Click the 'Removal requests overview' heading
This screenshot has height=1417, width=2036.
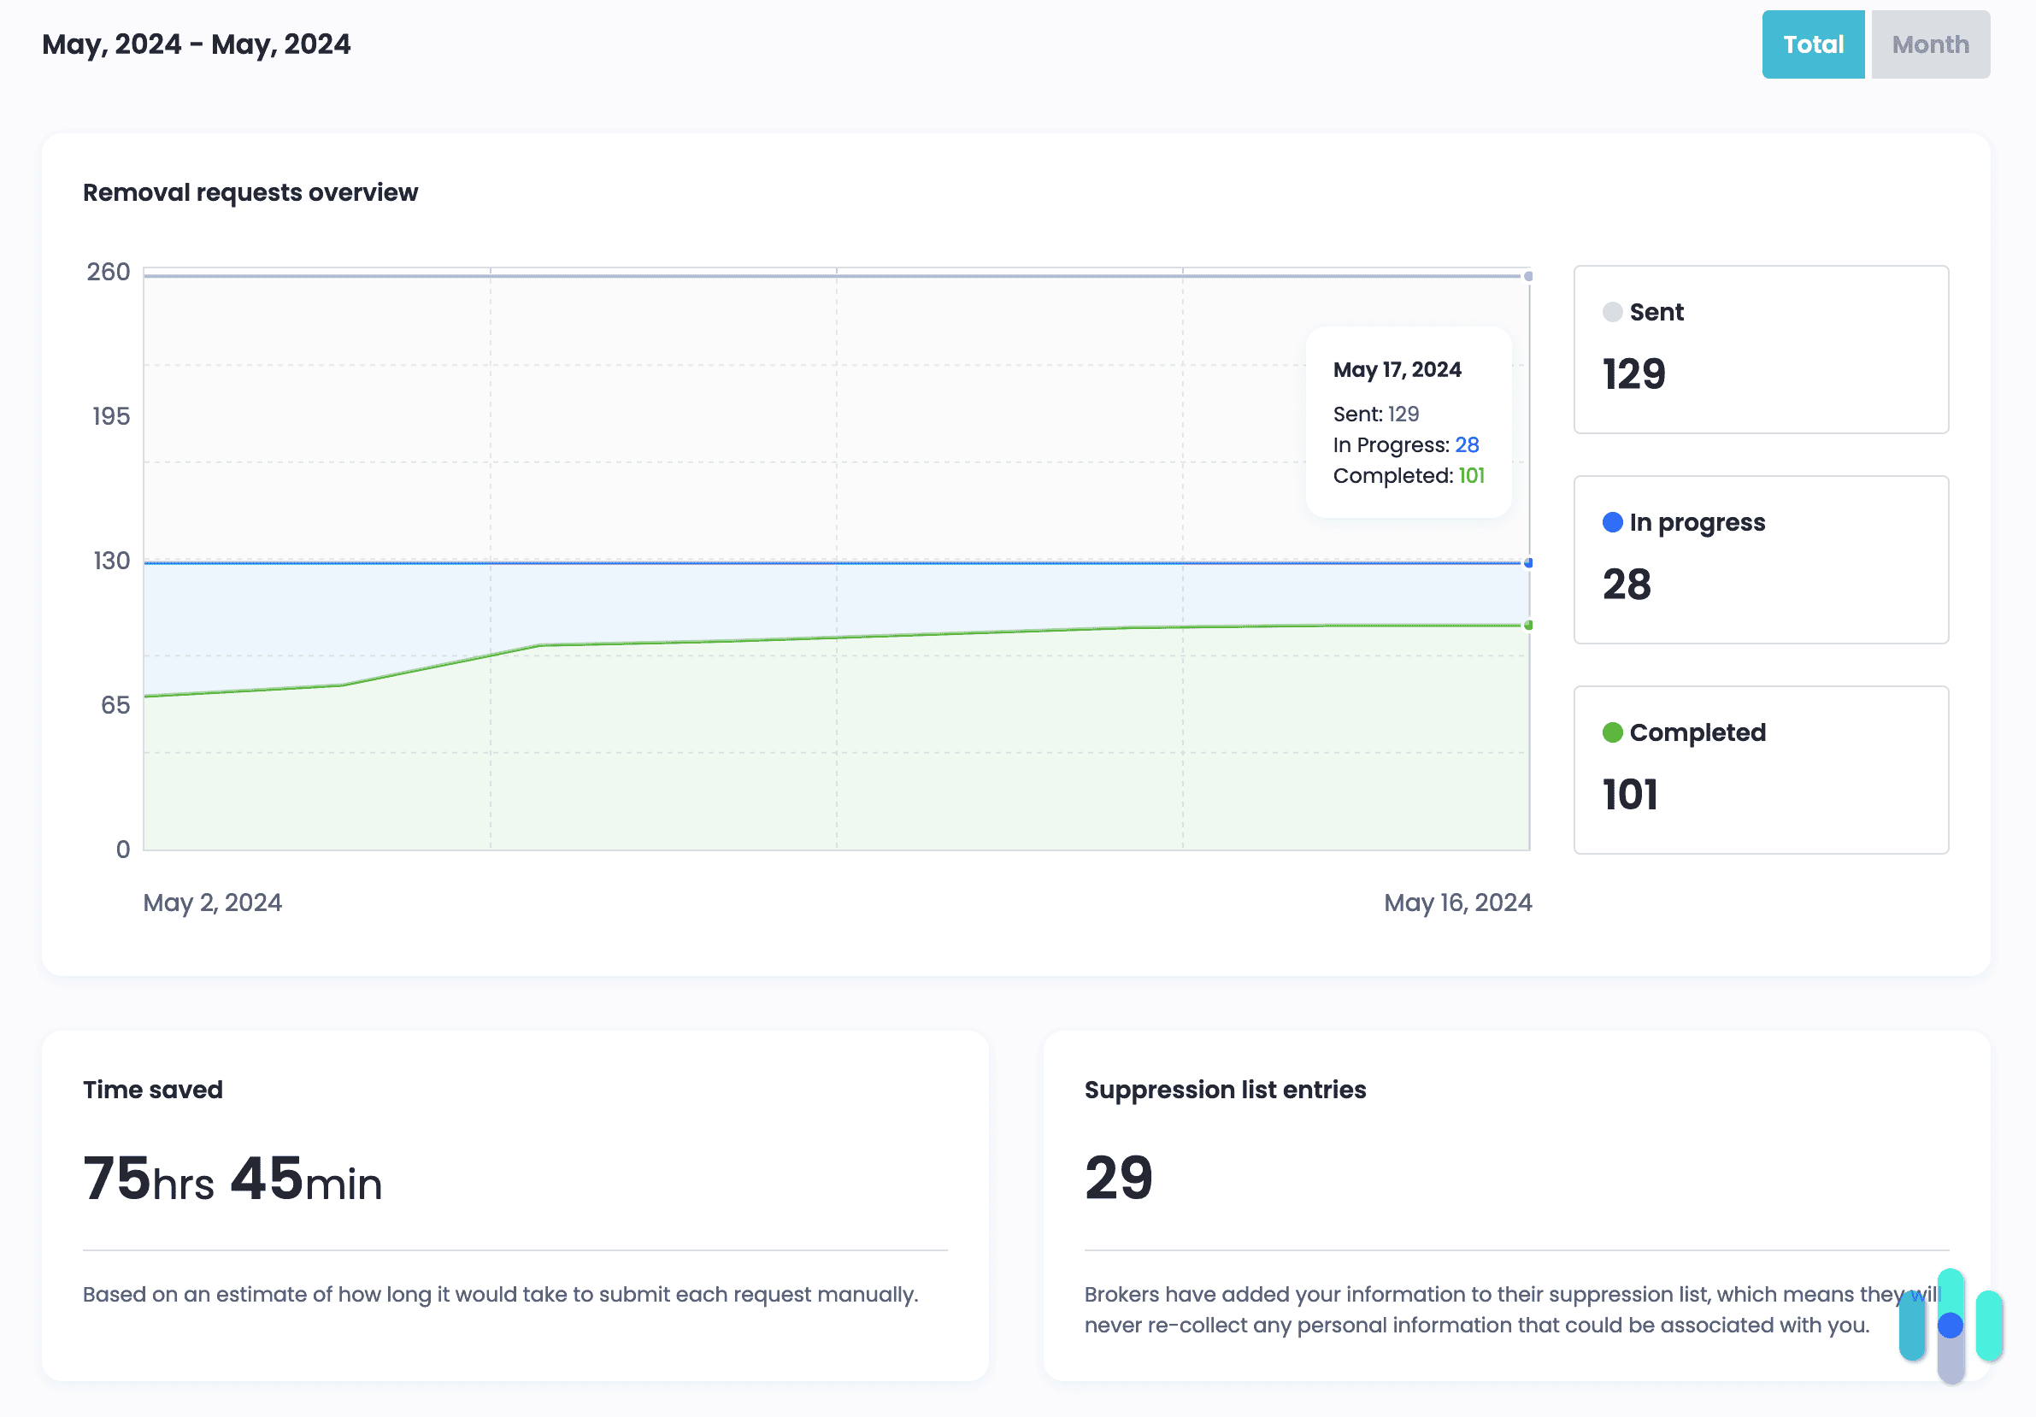(250, 192)
